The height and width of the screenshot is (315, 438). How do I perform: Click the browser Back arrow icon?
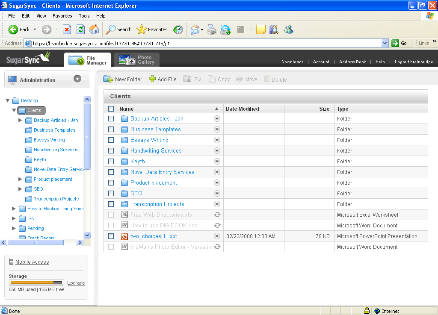coord(13,29)
